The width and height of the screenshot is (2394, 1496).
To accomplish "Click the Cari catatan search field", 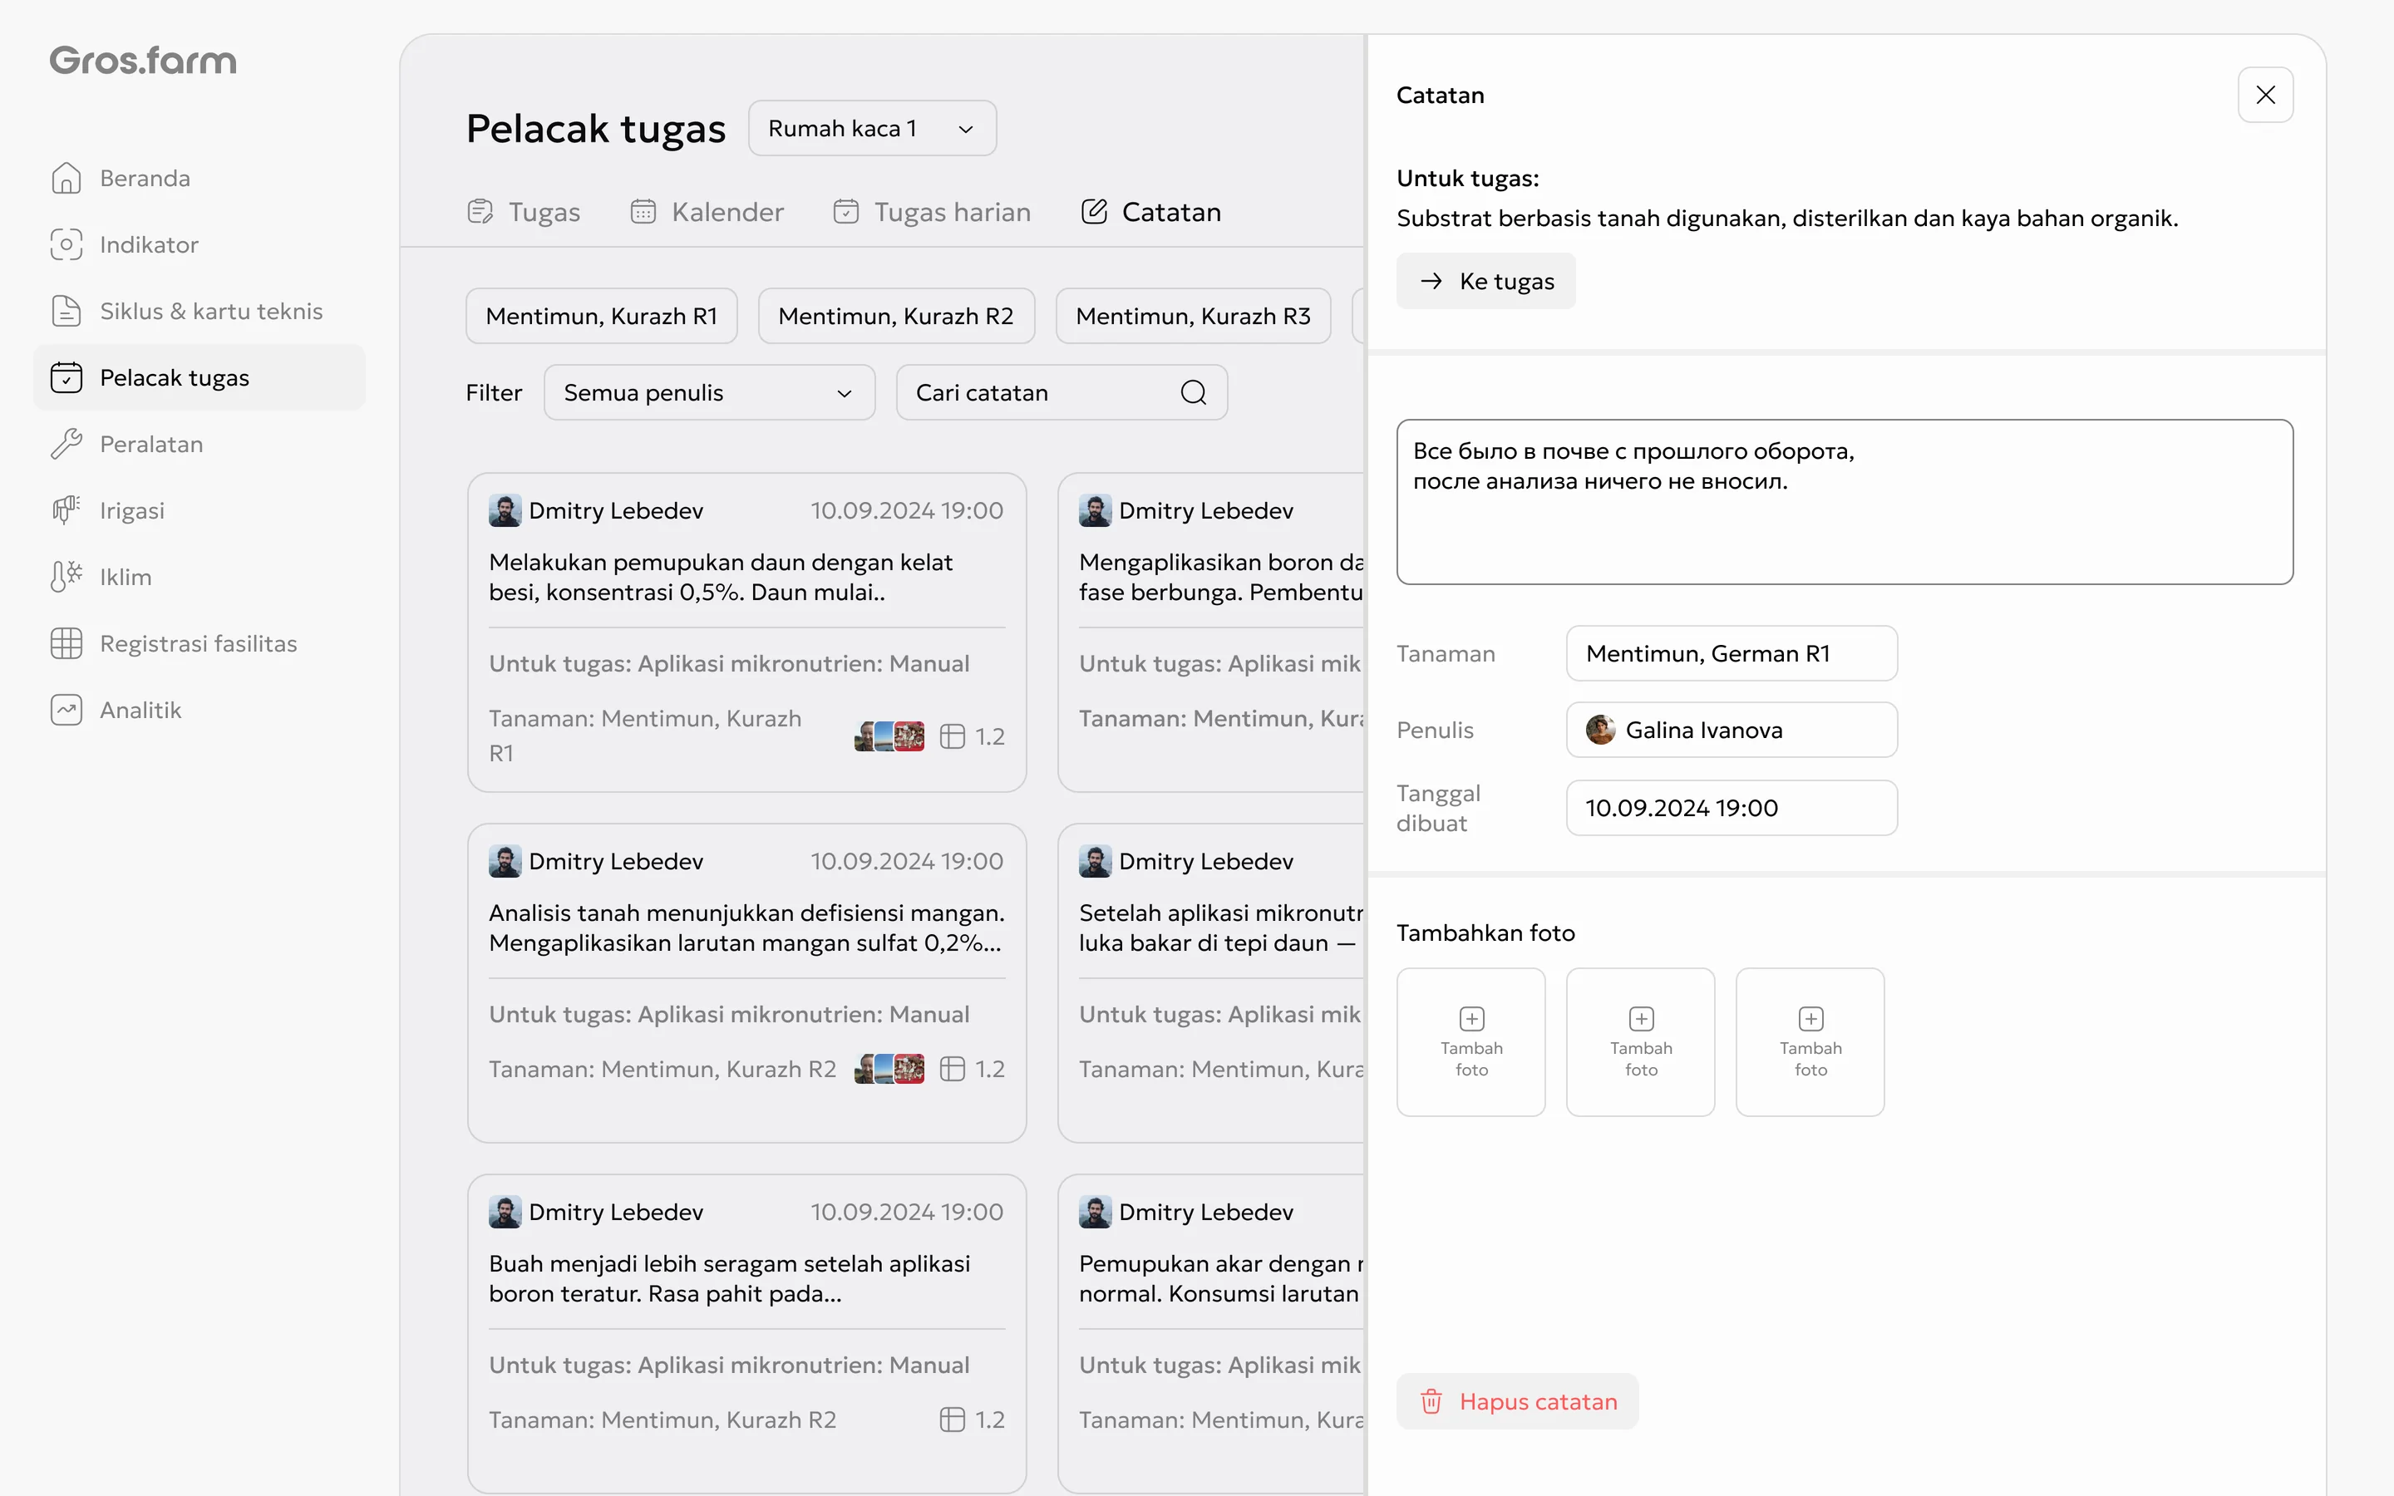I will point(1062,393).
